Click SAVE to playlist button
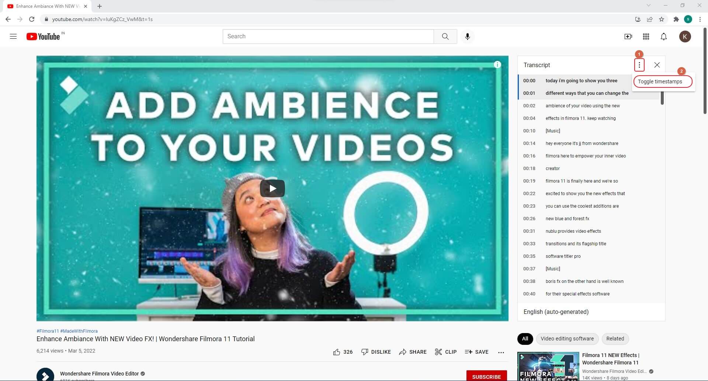Image resolution: width=708 pixels, height=381 pixels. pos(477,352)
